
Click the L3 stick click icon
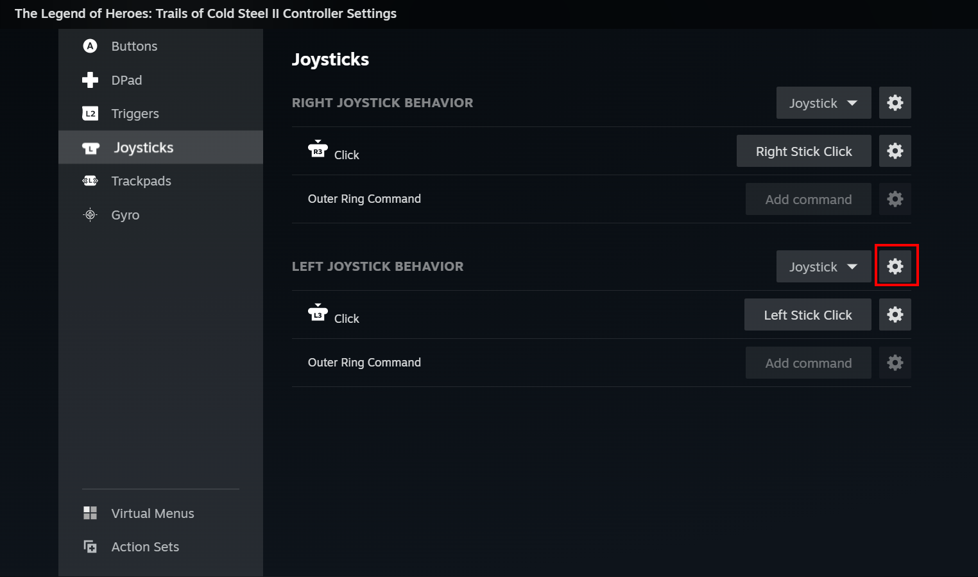coord(318,313)
